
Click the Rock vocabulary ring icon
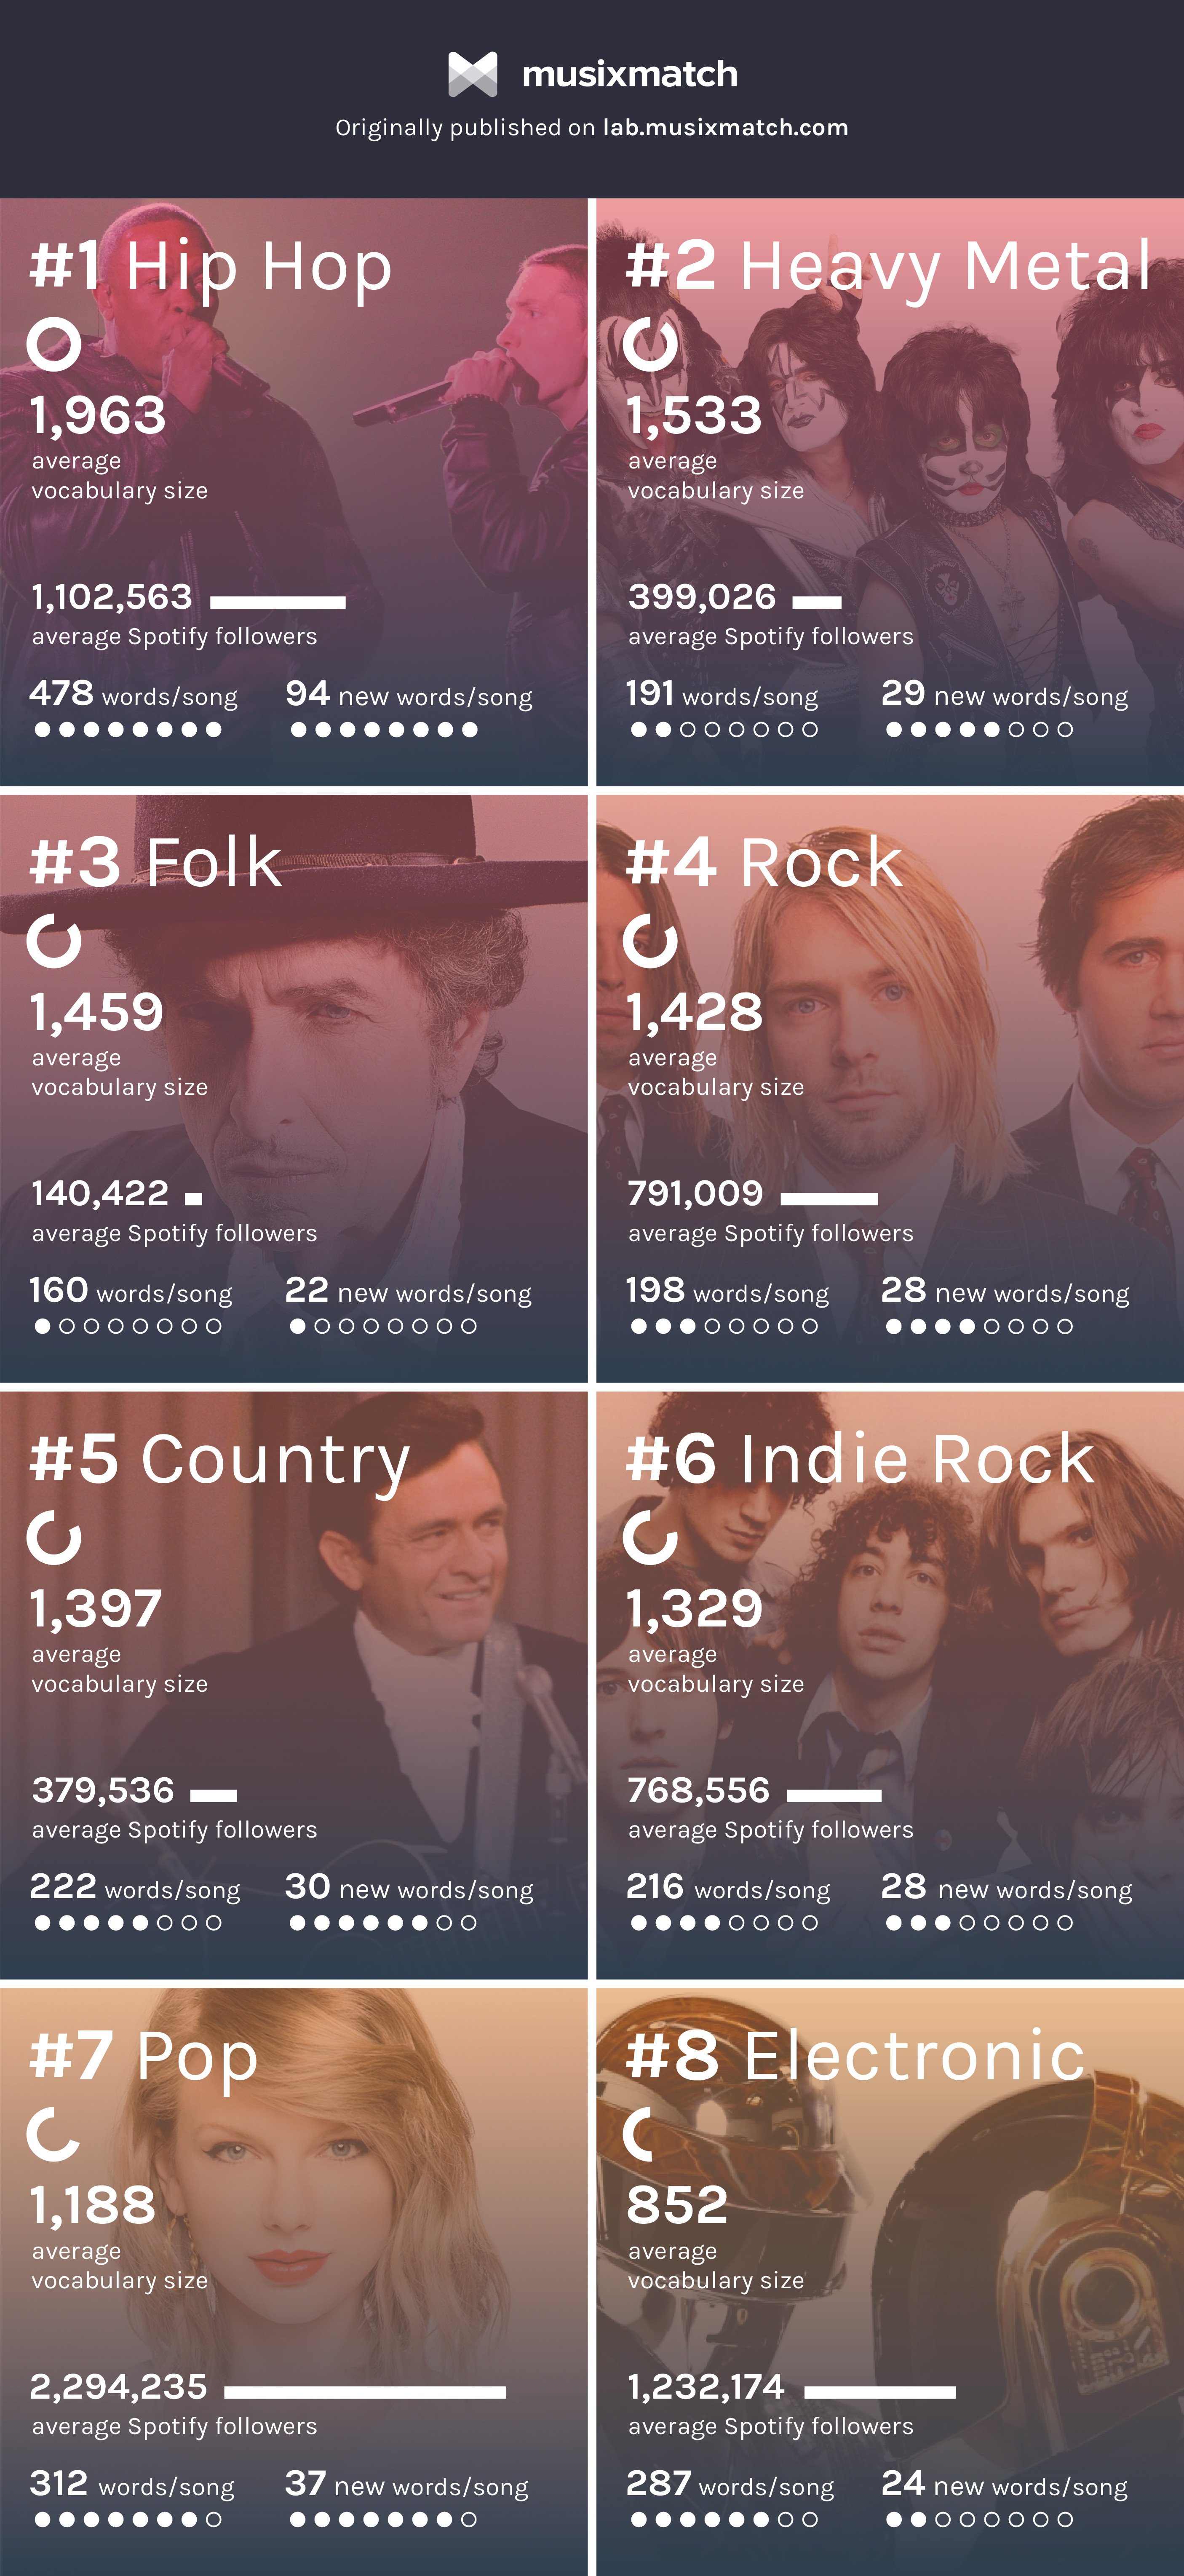pyautogui.click(x=650, y=941)
